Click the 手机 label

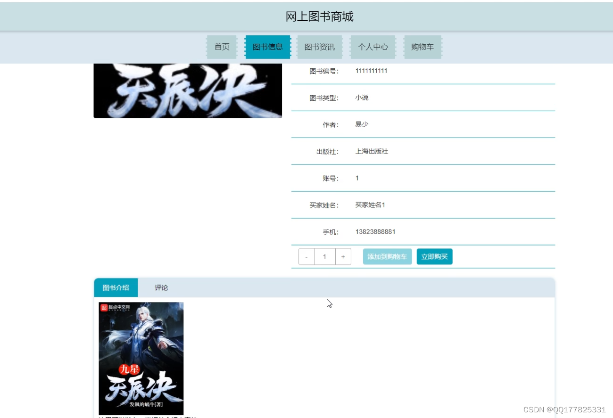point(331,232)
